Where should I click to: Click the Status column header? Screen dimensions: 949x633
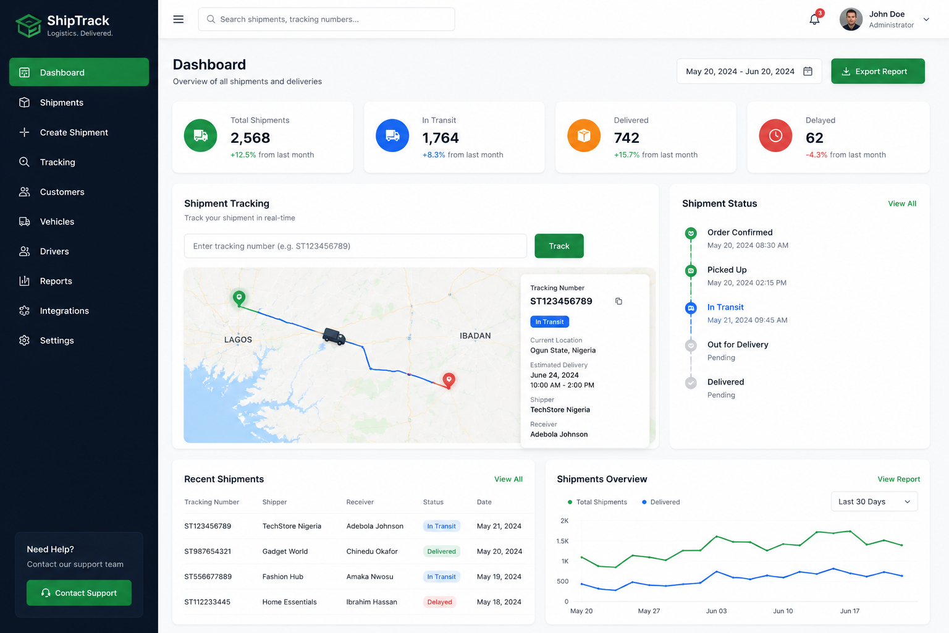pyautogui.click(x=433, y=502)
